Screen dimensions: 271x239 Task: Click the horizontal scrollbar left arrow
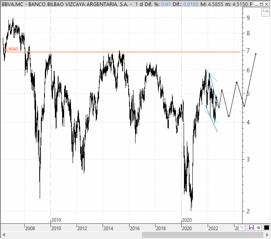click(x=4, y=235)
